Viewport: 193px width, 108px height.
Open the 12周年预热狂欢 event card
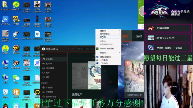pyautogui.click(x=134, y=79)
